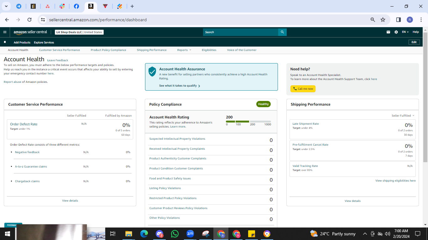The height and width of the screenshot is (240, 428).
Task: Click Add Products link
Action: click(22, 42)
